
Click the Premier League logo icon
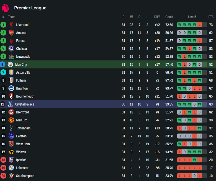[5, 8]
